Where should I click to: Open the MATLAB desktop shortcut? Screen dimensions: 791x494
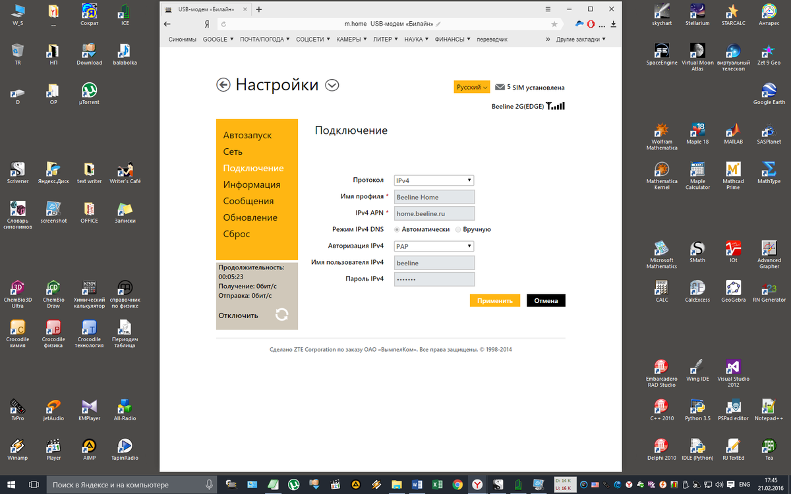[733, 133]
